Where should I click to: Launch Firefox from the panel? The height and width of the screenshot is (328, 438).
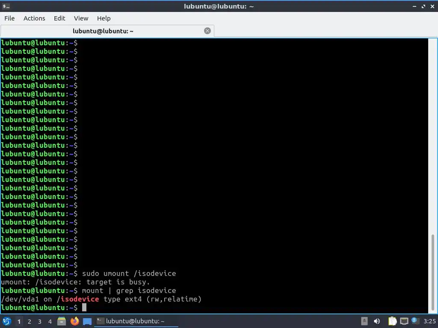point(74,321)
